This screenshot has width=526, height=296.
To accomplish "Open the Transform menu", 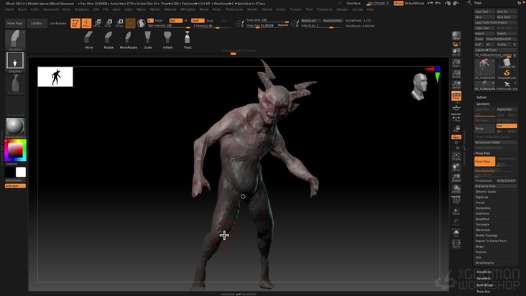I will 324,9.
